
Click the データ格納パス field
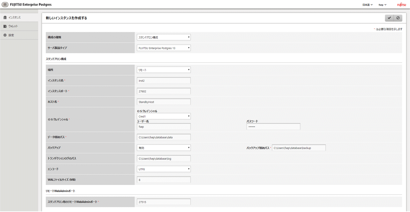(164, 137)
